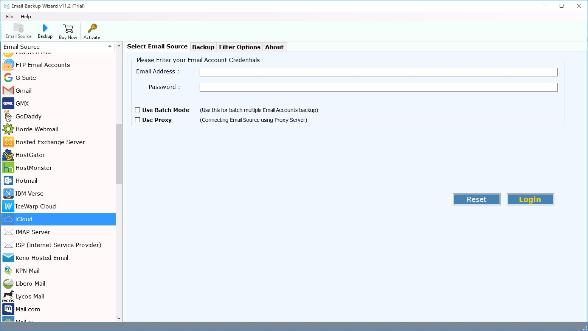588x331 pixels.
Task: Open the Filter Options tab
Action: tap(240, 47)
